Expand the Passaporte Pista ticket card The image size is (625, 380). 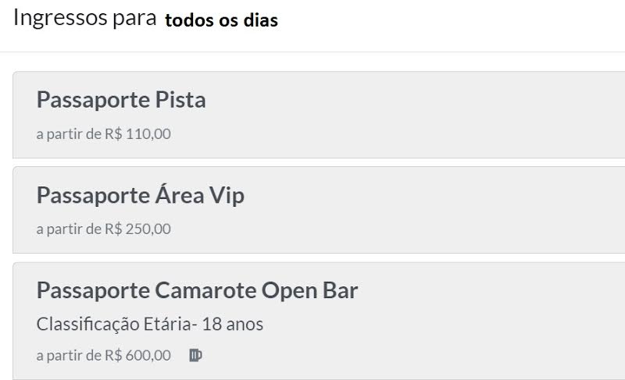coord(391,115)
